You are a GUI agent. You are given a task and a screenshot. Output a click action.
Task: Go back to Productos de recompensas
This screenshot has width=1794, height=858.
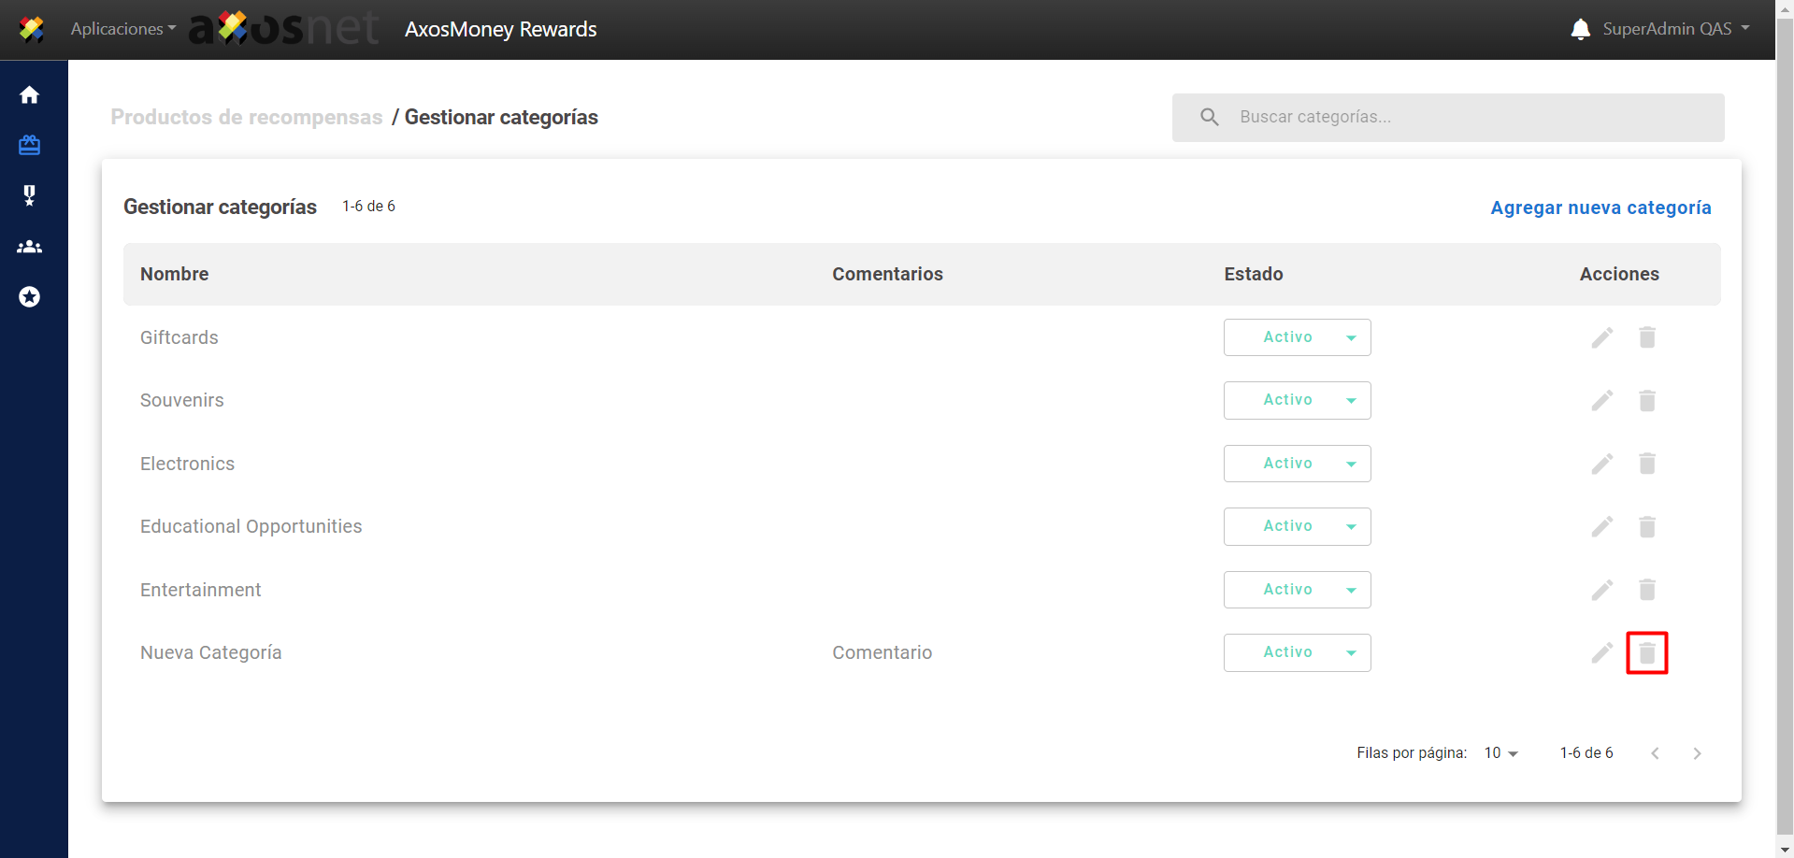(247, 118)
